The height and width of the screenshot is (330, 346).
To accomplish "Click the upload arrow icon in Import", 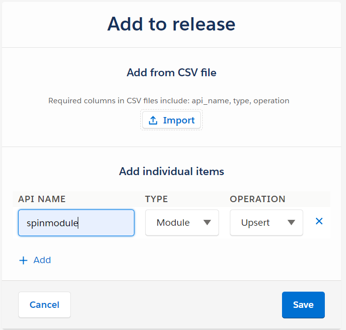I will 153,120.
